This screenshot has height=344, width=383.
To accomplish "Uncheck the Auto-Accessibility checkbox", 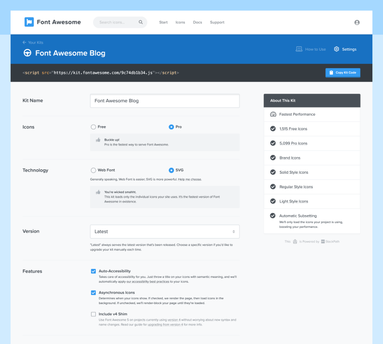I will click(93, 271).
